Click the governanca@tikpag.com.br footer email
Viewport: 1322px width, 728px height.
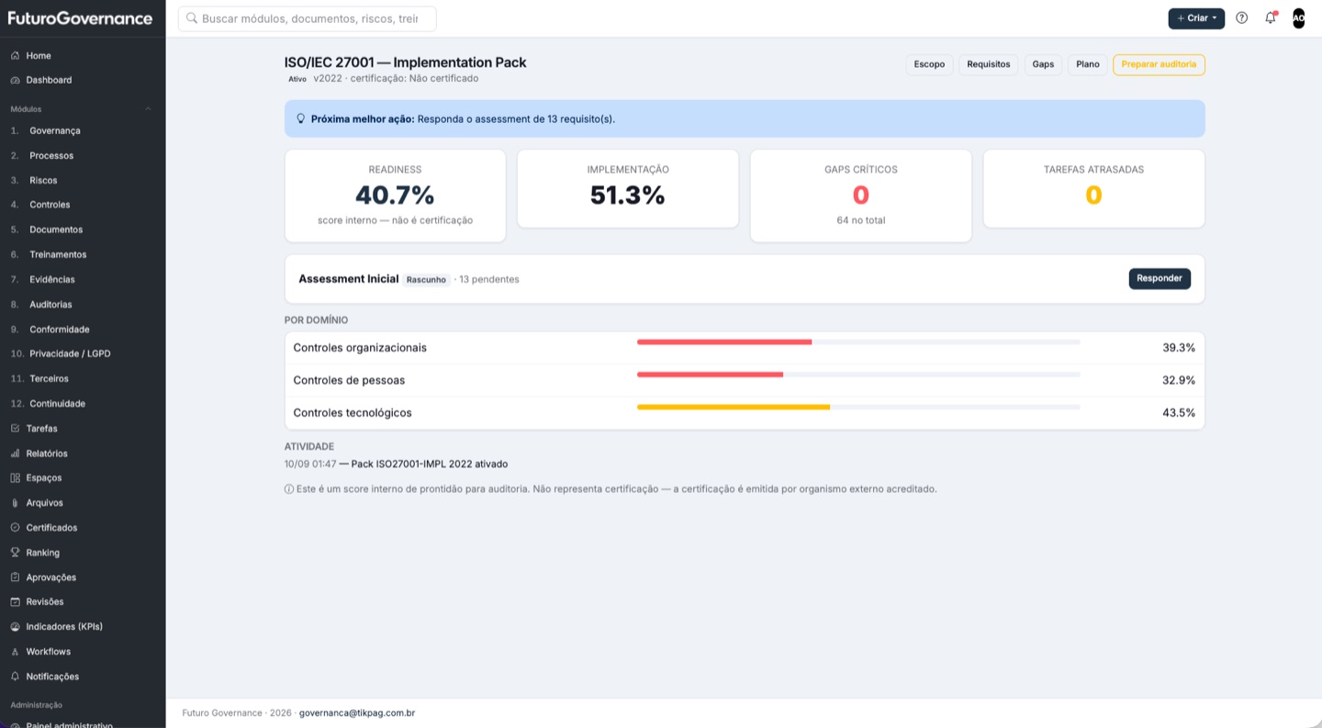click(357, 712)
